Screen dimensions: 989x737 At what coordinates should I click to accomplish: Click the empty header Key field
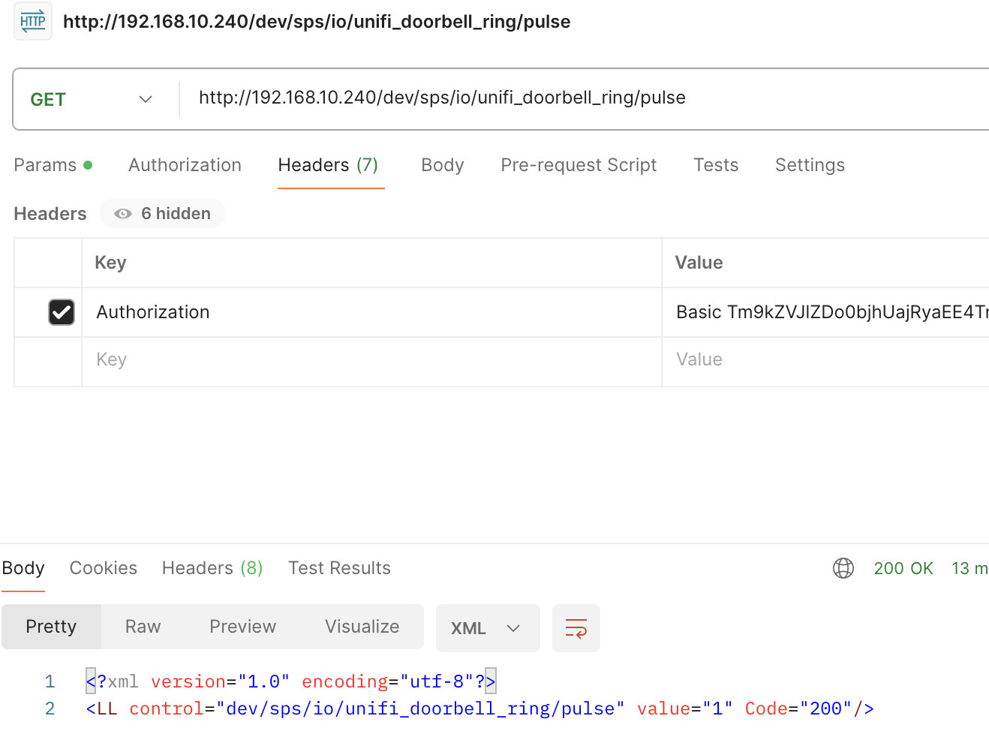368,360
